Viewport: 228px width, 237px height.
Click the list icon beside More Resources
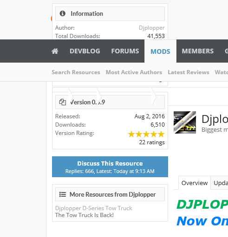click(x=63, y=194)
